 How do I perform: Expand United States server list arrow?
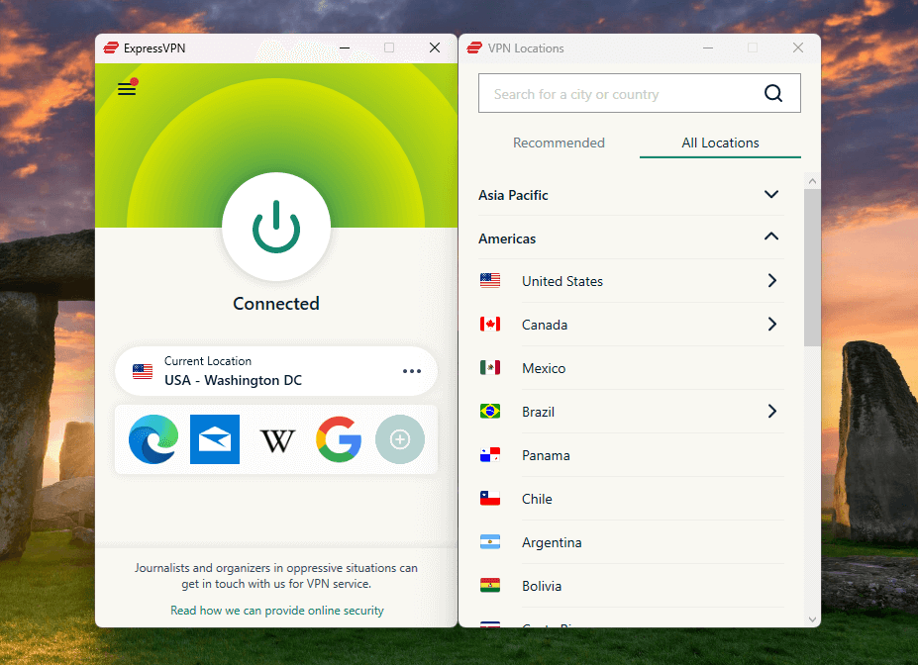click(x=772, y=281)
